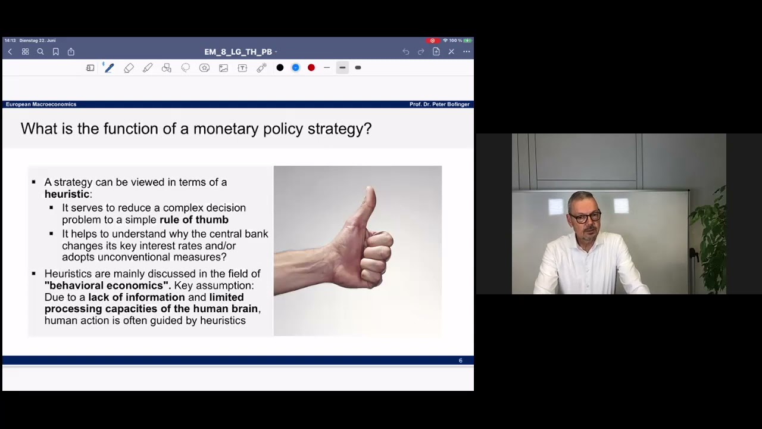Select the Image insert tool

click(x=223, y=68)
